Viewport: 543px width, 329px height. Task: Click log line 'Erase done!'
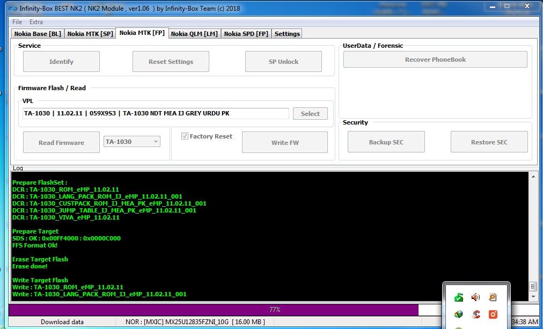click(30, 266)
